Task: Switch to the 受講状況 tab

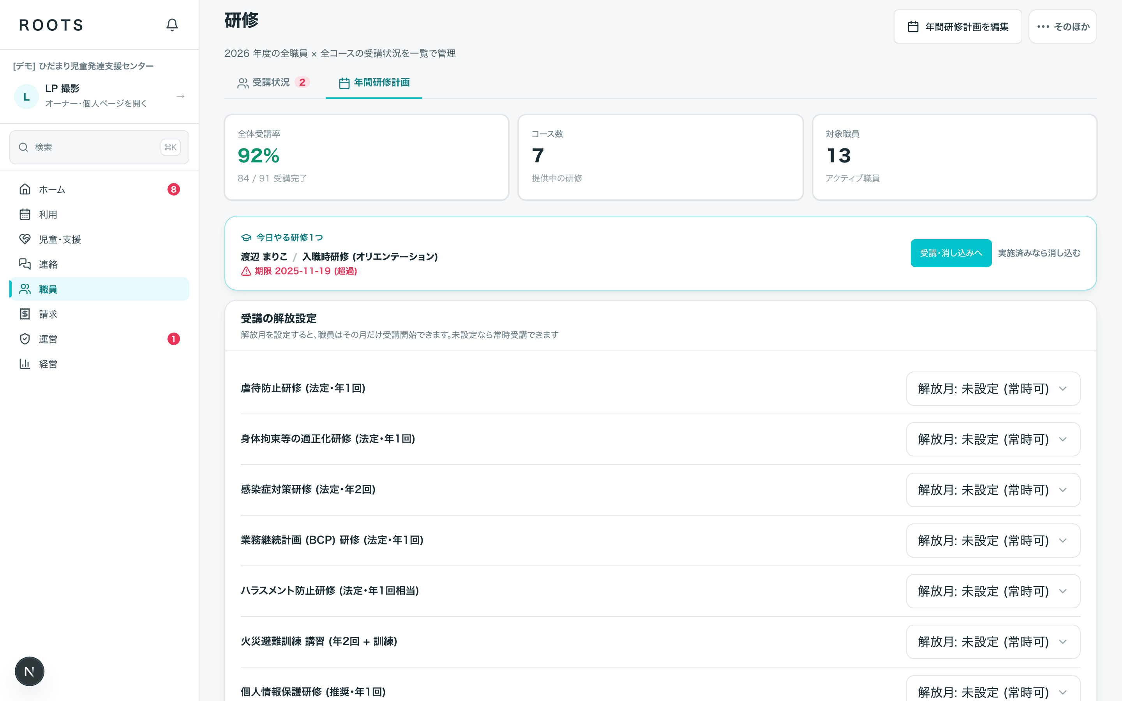Action: [x=273, y=83]
